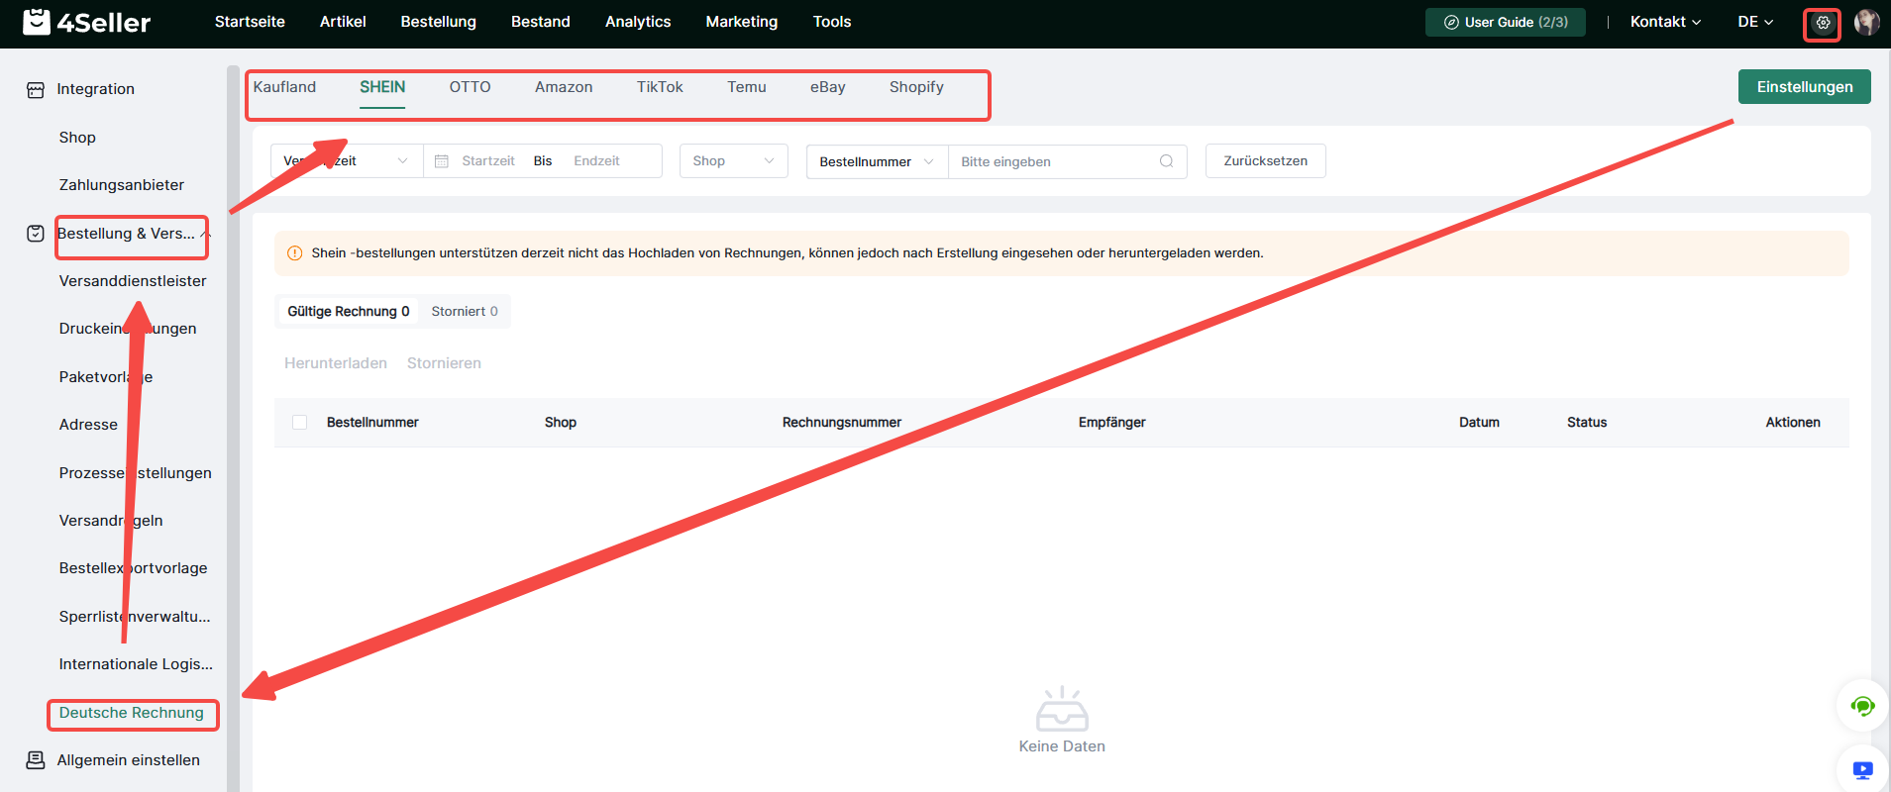This screenshot has width=1891, height=792.
Task: Click the green Einstellungen button
Action: point(1804,87)
